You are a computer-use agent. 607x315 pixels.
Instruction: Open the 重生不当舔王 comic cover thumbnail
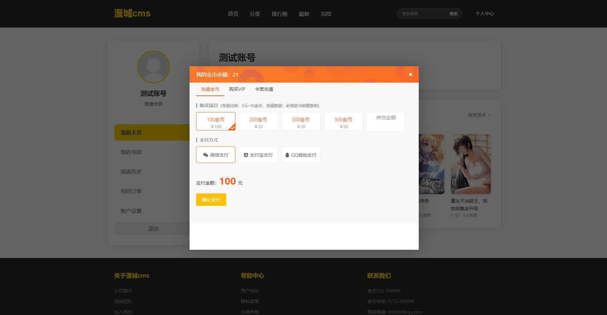470,164
